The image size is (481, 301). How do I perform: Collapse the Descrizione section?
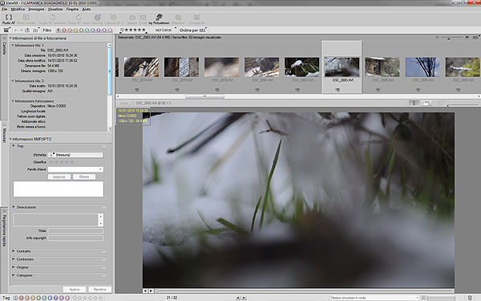[x=14, y=207]
